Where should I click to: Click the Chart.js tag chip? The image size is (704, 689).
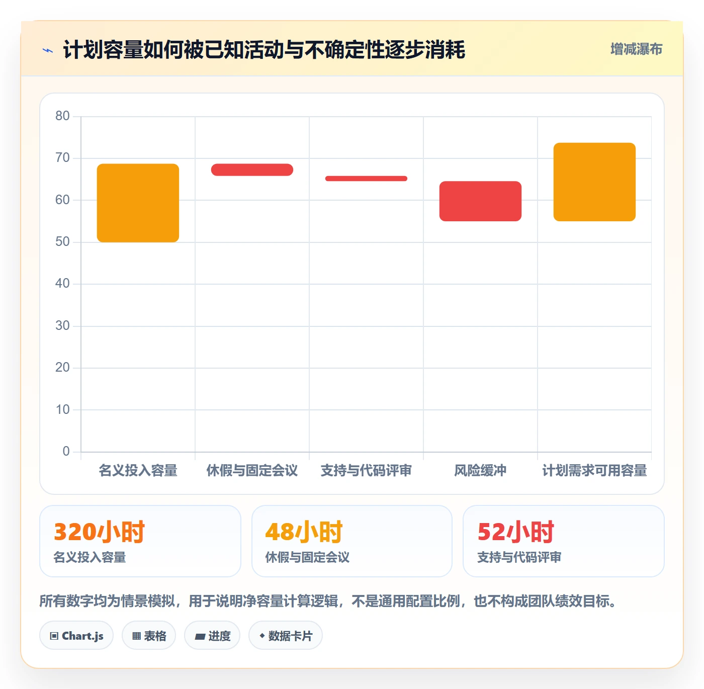76,636
